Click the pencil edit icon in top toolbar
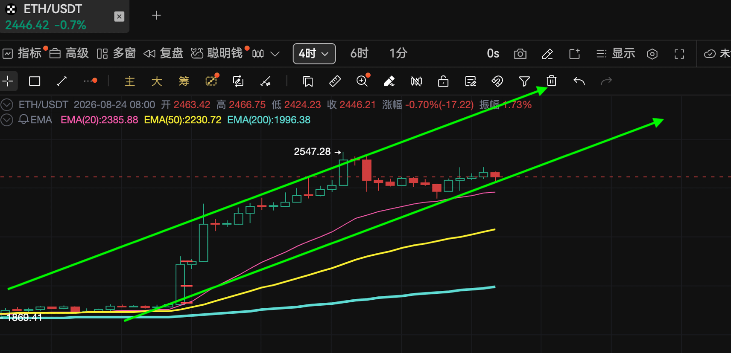The width and height of the screenshot is (731, 353). tap(547, 54)
